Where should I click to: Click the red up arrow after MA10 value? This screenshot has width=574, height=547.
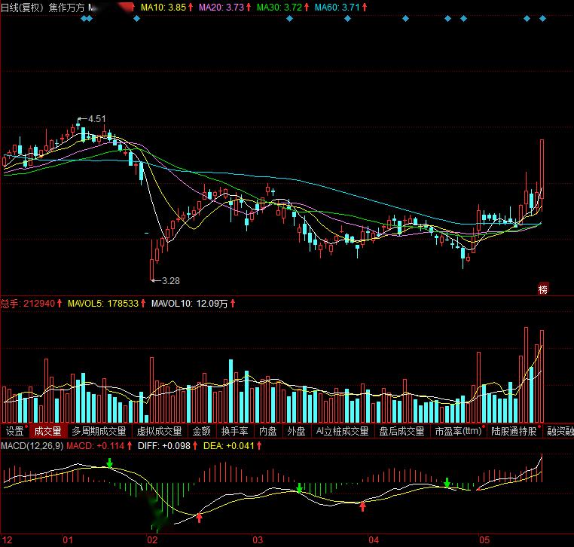click(191, 7)
